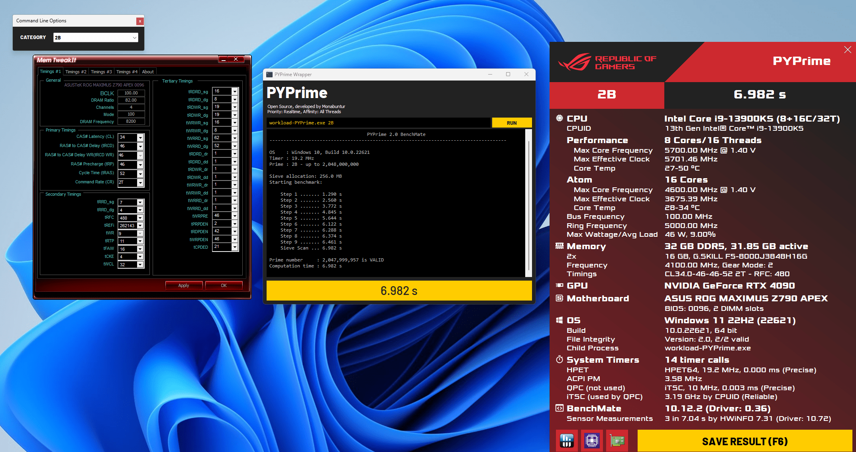Open the About tab in MemTweakIt

pos(148,72)
